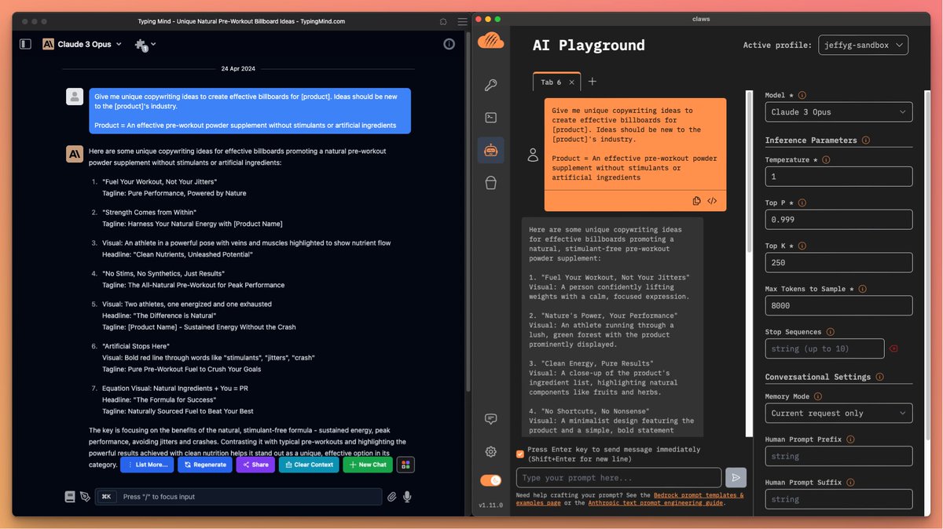This screenshot has height=529, width=943.
Task: Click info icon beside Inference Parameters
Action: (x=866, y=140)
